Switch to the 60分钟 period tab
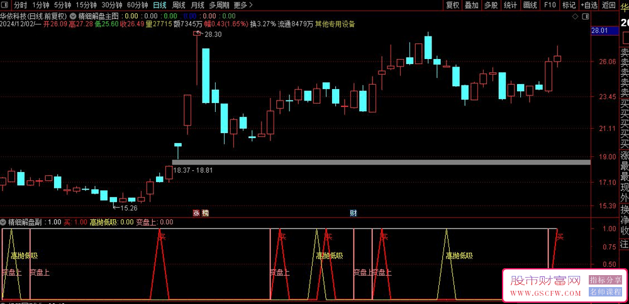This screenshot has width=629, height=304. (x=138, y=5)
